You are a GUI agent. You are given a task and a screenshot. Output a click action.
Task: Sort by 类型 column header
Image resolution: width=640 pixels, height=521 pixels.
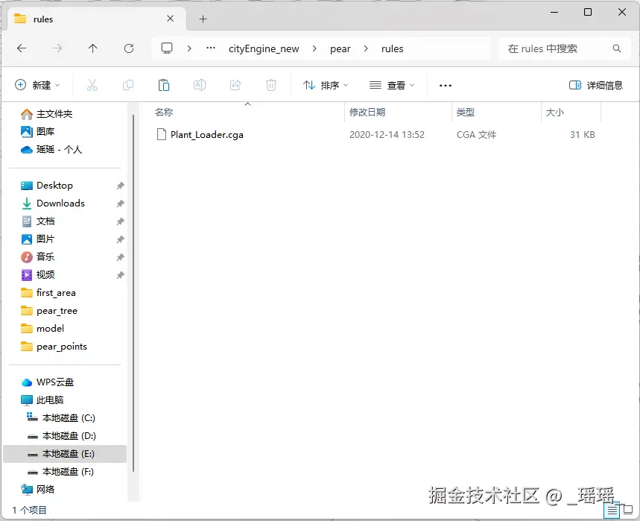coord(466,113)
